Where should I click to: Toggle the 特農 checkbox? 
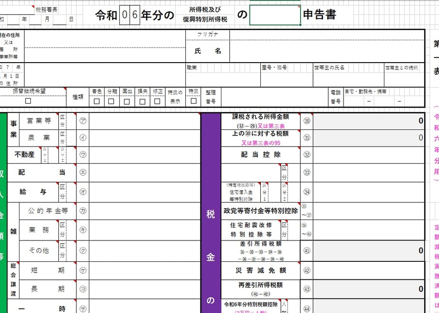193,101
